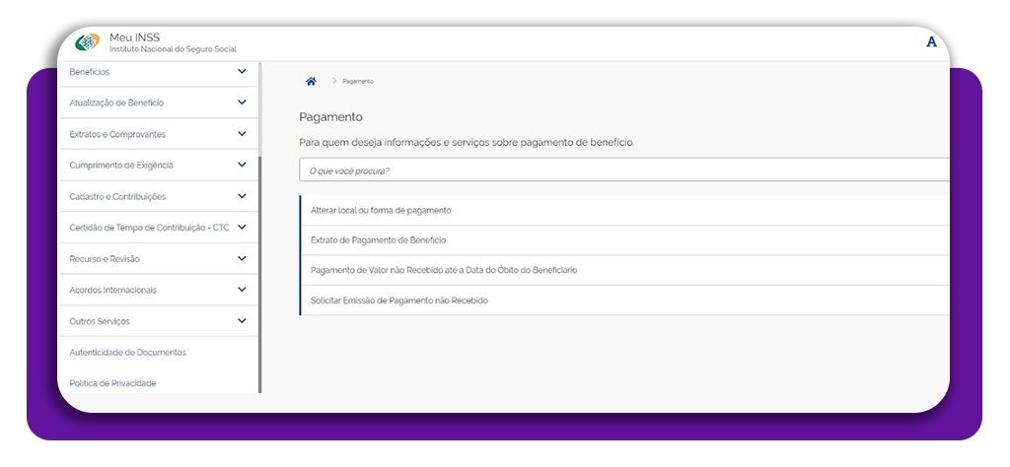The image size is (1010, 467).
Task: Select Alterar local ou forma de pagamento
Action: click(381, 211)
